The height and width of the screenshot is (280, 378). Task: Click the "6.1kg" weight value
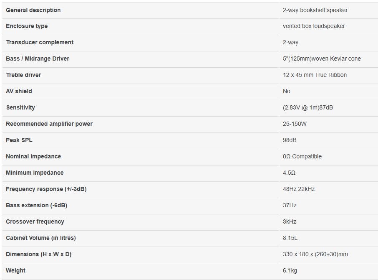click(290, 270)
